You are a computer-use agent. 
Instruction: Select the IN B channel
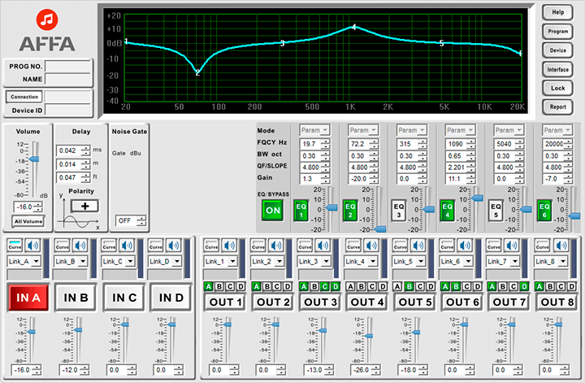tap(76, 298)
